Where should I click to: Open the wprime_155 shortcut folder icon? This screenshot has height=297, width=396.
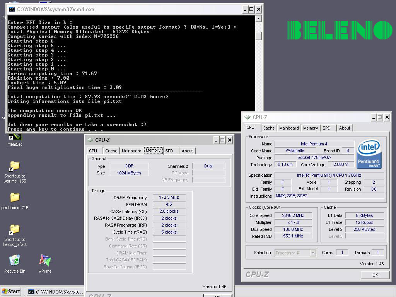tap(15, 166)
